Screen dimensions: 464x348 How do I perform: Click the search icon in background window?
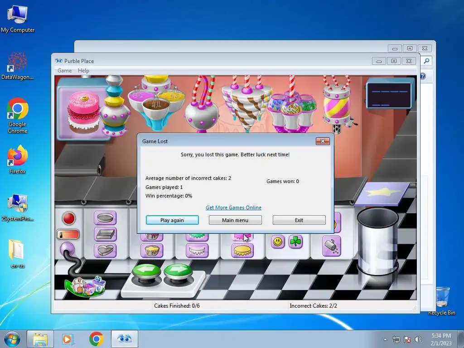click(x=426, y=61)
